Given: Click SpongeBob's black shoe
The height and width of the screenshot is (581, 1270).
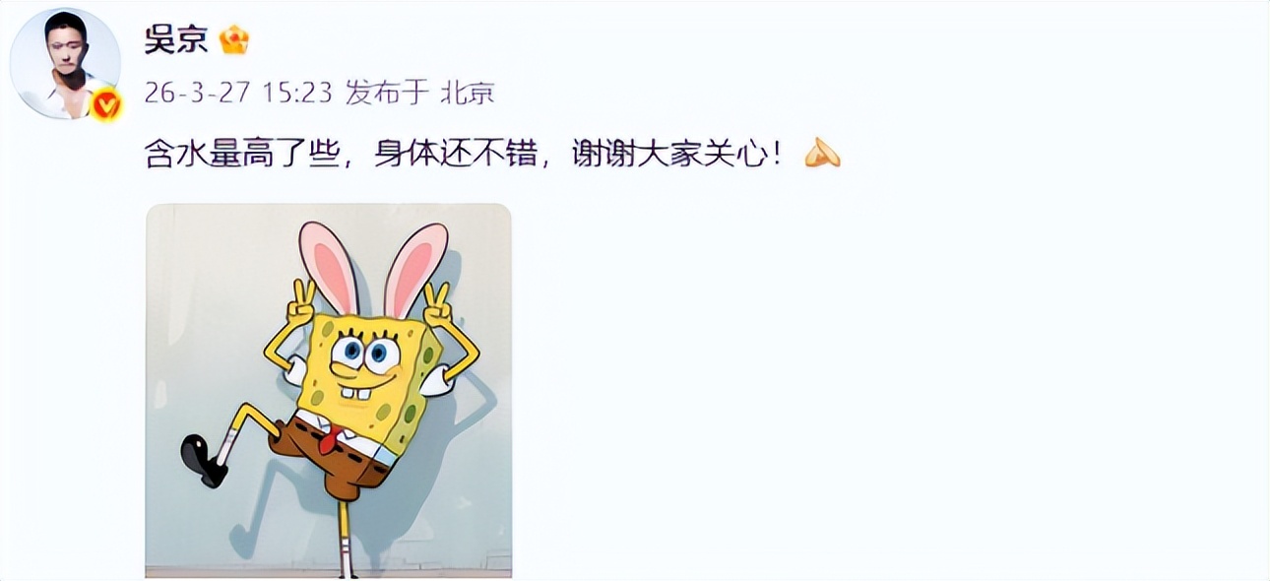Looking at the screenshot, I should click(204, 460).
